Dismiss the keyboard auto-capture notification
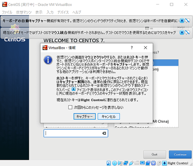193x166 pixels. [182, 21]
